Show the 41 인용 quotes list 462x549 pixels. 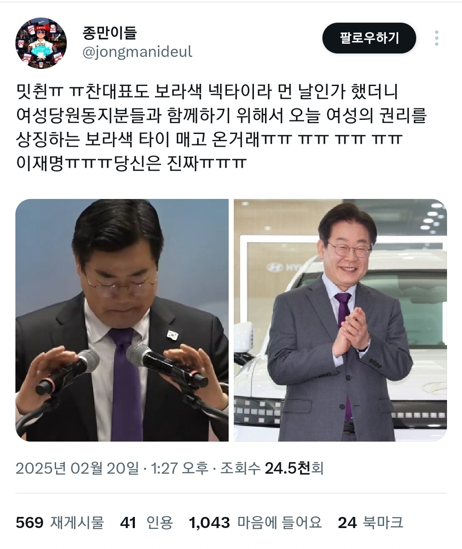tap(146, 522)
